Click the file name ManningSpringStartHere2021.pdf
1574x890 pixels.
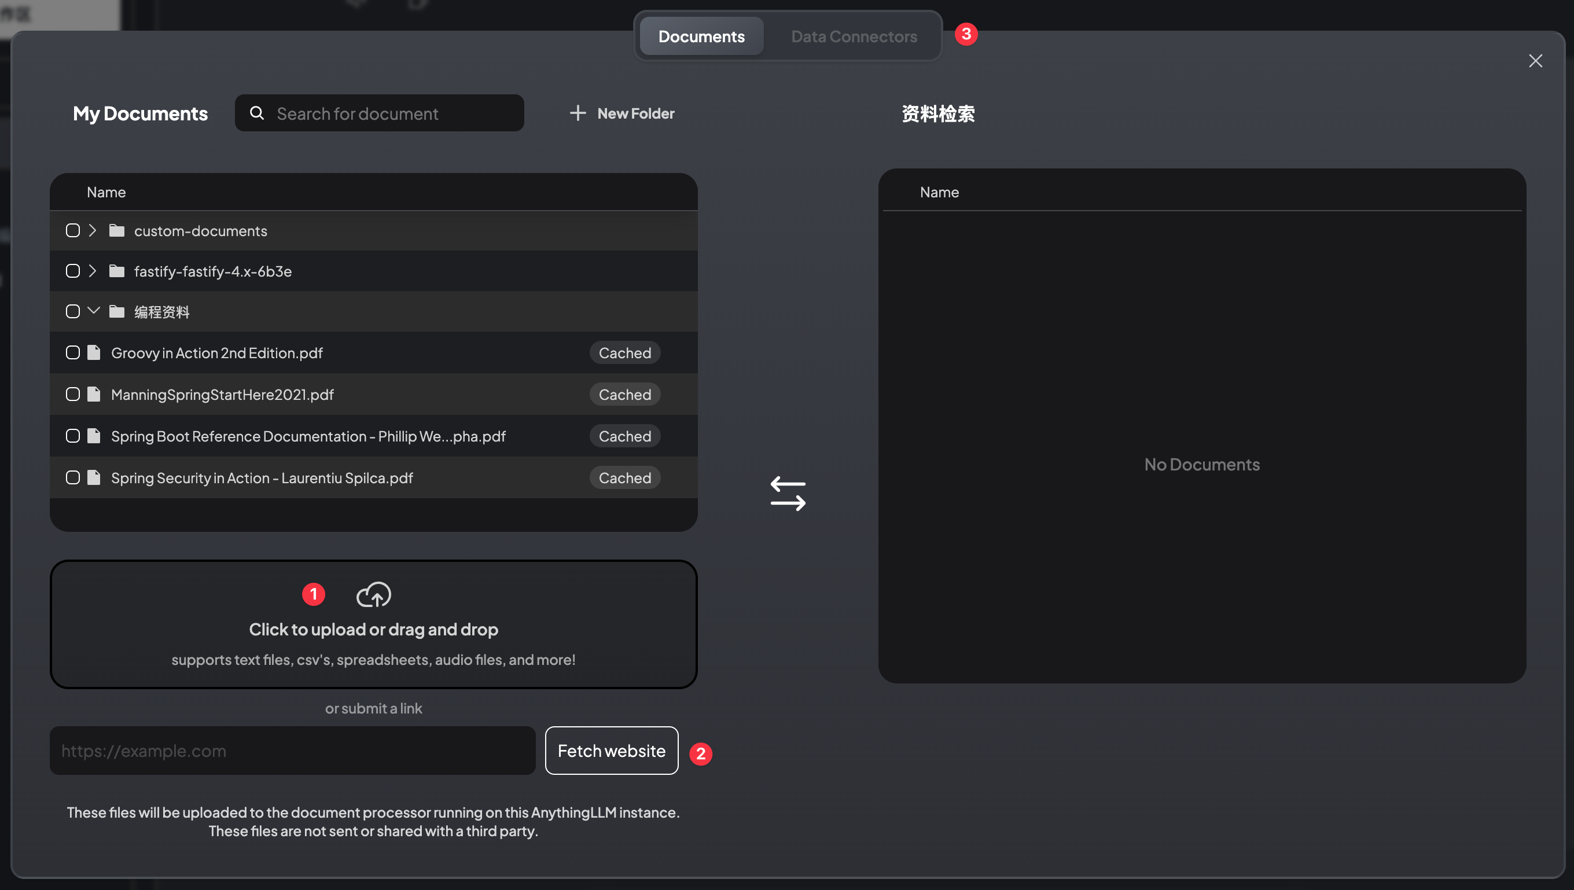(x=222, y=394)
